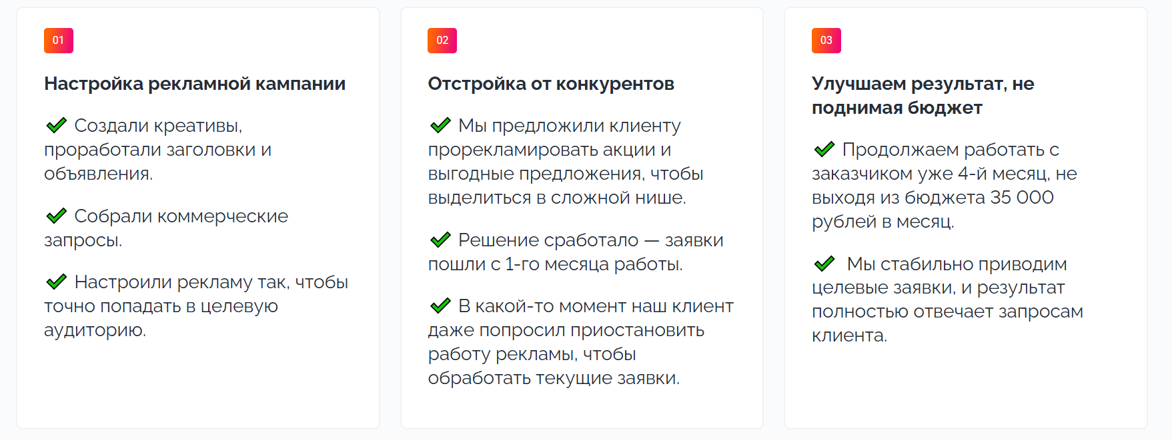The image size is (1172, 440).
Task: Click the text "выделиться в сложной нише"
Action: pos(556,198)
